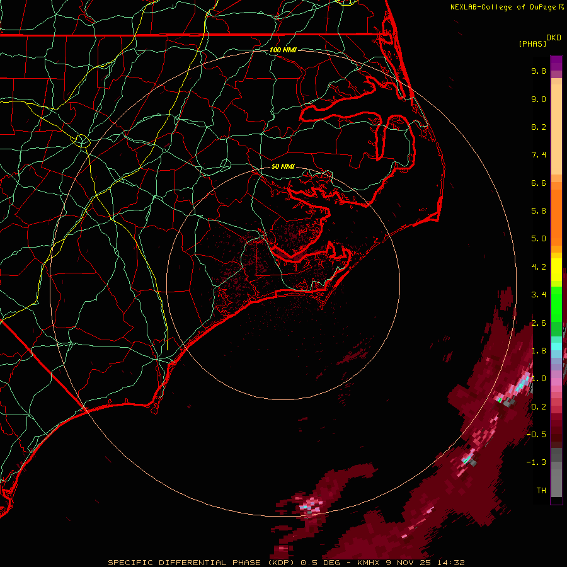Select the 100 NMI range ring label
The width and height of the screenshot is (567, 567).
click(283, 50)
